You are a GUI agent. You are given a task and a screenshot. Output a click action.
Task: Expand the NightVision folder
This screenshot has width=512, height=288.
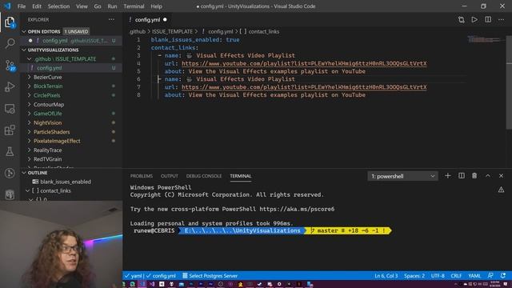tap(30, 122)
